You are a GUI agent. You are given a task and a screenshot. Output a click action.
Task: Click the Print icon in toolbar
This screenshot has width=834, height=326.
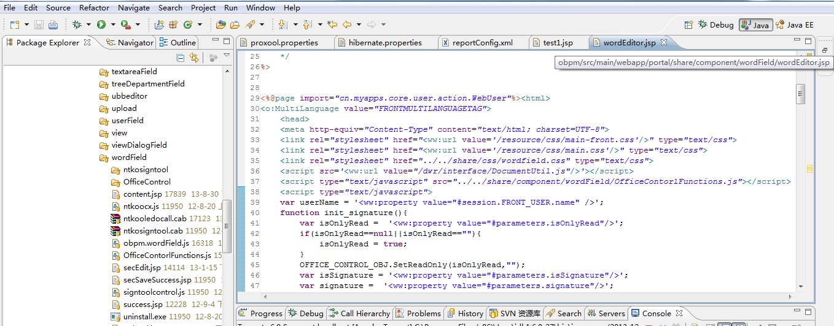pyautogui.click(x=53, y=25)
